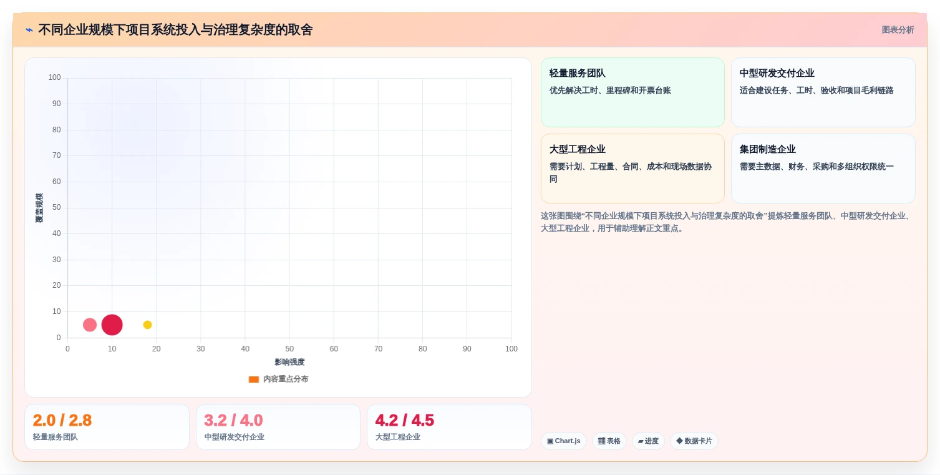
Task: Click 优先解决工时、里程碑和开票台账 text
Action: point(610,91)
